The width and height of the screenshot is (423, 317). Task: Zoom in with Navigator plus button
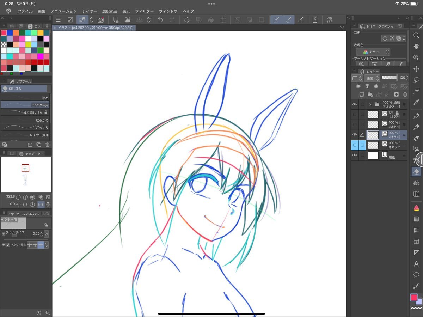coord(25,197)
